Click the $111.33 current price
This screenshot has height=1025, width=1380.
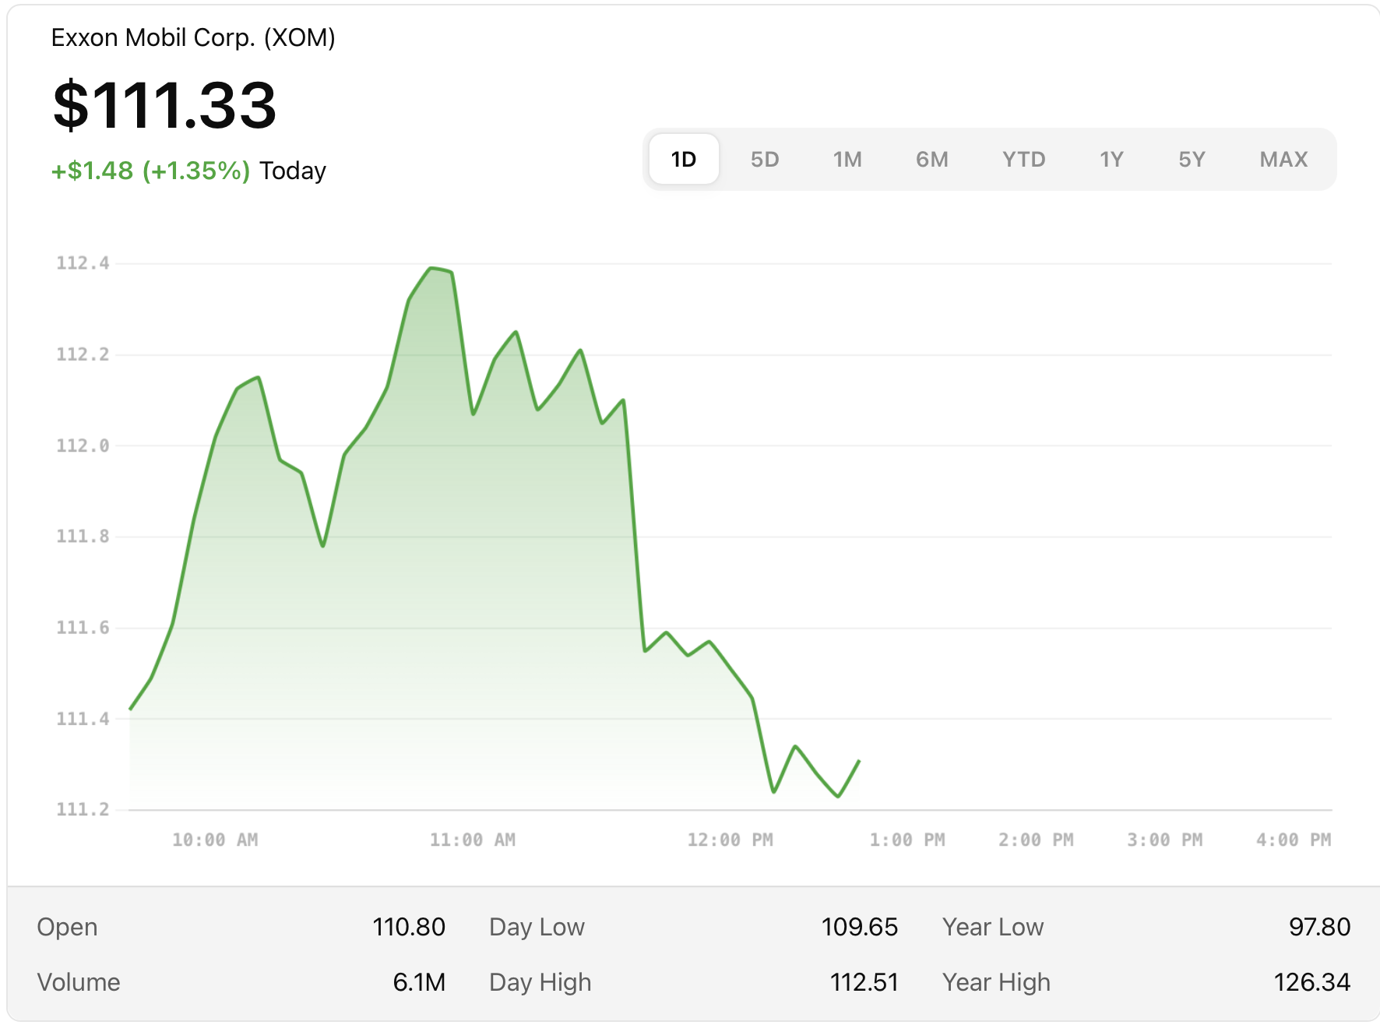tap(164, 105)
